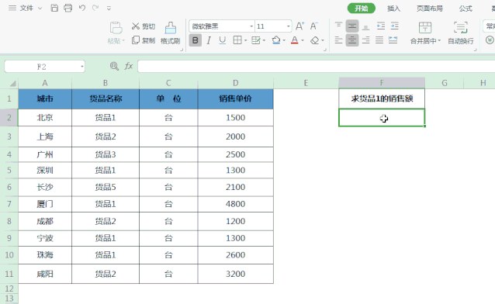Click the insert function fx icon

(x=129, y=66)
